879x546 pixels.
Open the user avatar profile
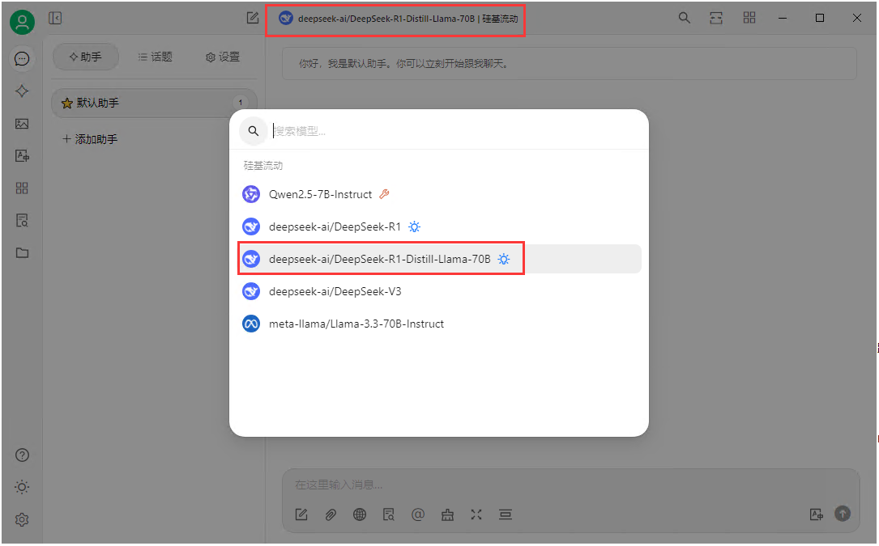(x=22, y=23)
